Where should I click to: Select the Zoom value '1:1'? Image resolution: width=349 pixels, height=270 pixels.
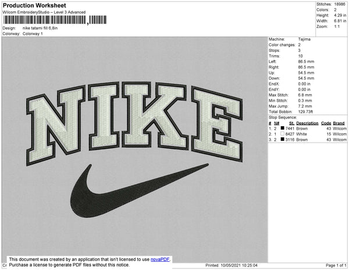coord(337,27)
